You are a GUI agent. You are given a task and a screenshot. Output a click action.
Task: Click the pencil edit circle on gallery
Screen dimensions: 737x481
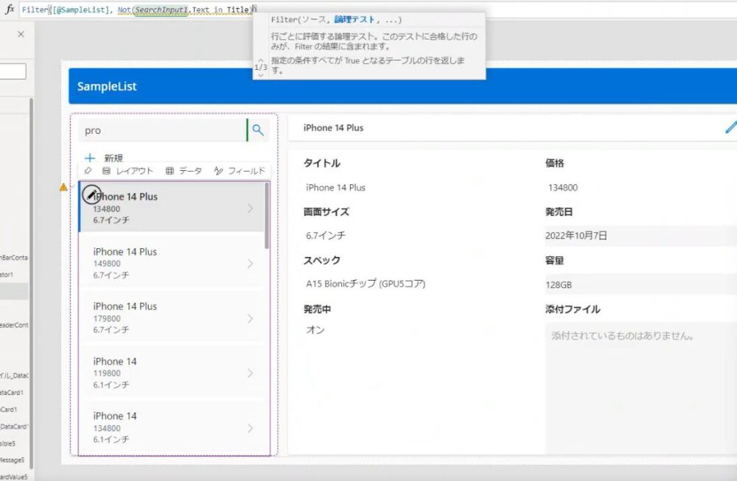coord(91,194)
